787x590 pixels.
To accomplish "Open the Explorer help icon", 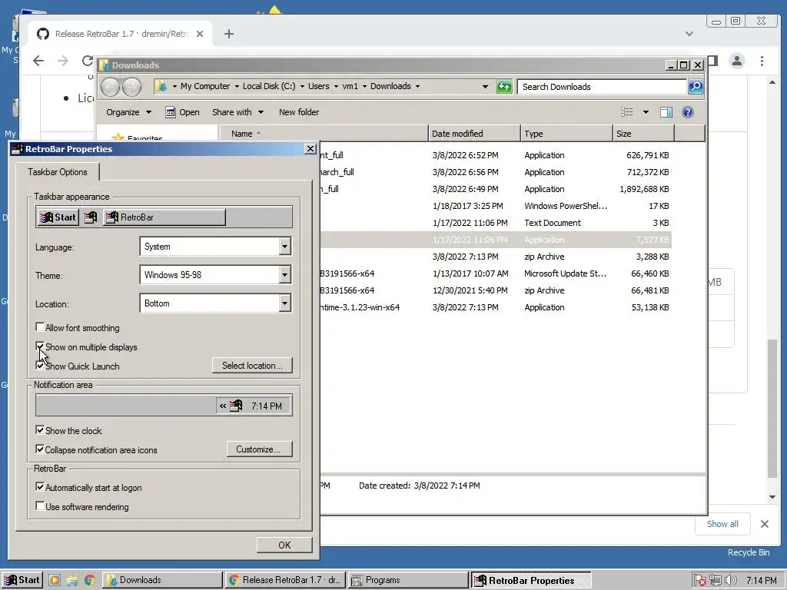I will coord(688,112).
